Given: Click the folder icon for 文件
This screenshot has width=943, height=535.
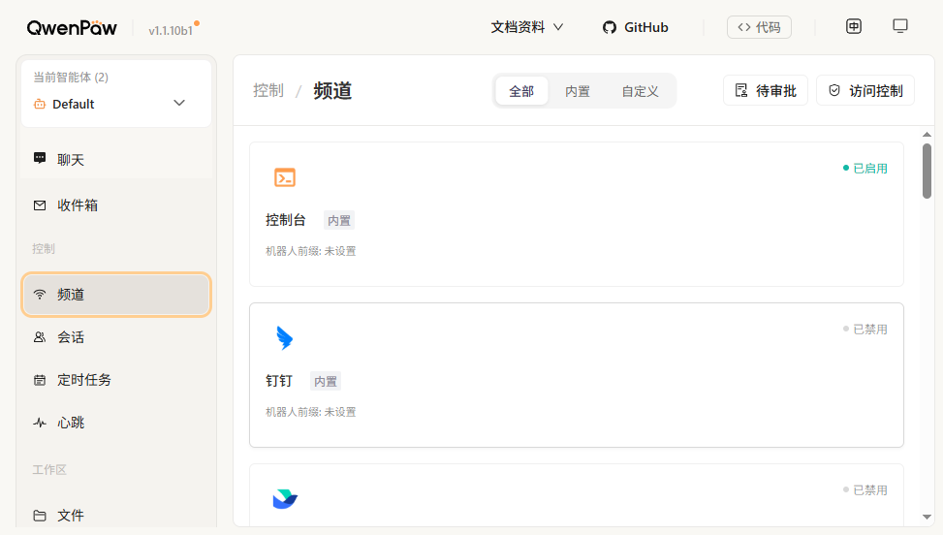Looking at the screenshot, I should (40, 516).
